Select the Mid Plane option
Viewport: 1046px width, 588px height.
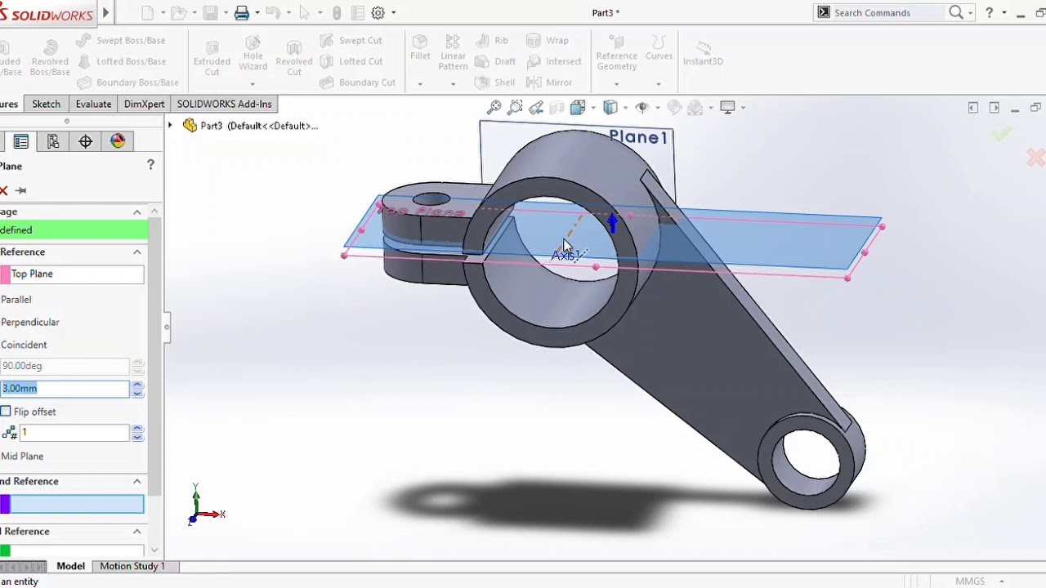click(22, 457)
